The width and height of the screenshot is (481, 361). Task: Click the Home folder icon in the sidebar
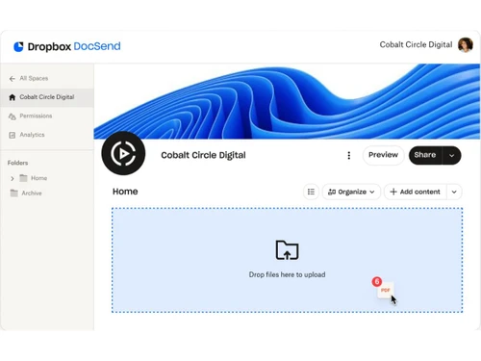point(23,178)
